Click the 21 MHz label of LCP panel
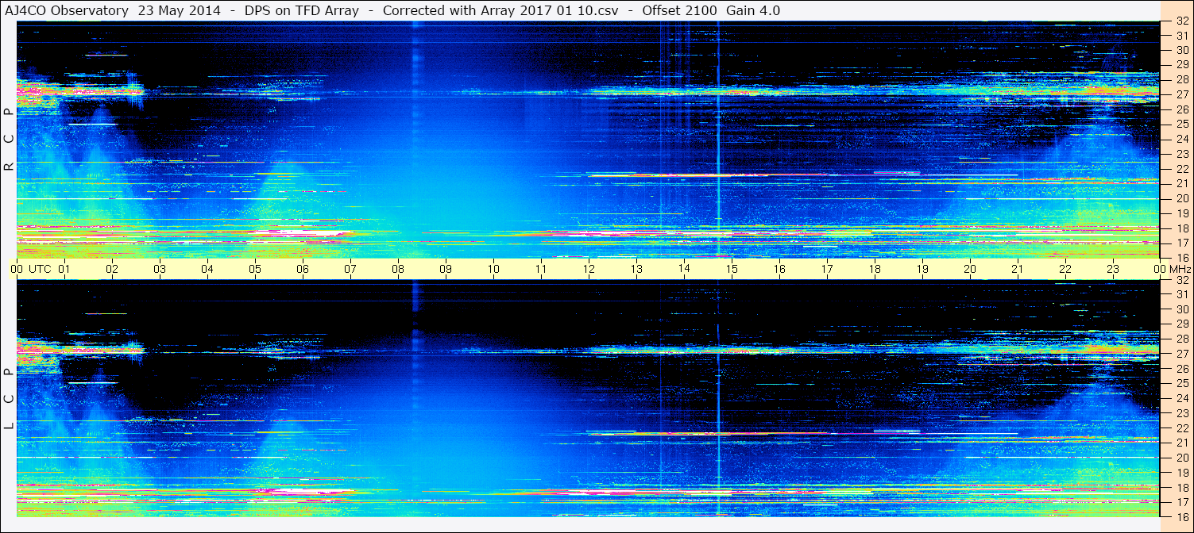 click(1181, 443)
